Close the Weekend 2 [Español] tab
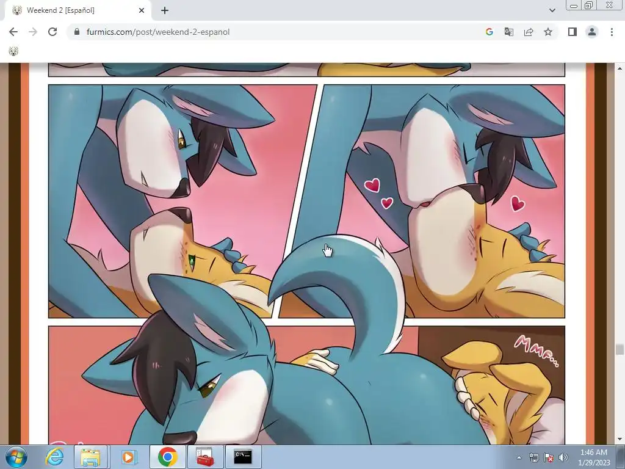The height and width of the screenshot is (469, 625). [142, 11]
